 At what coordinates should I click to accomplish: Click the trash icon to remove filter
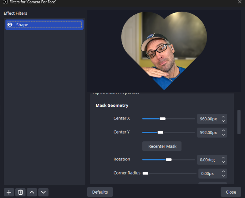click(20, 192)
